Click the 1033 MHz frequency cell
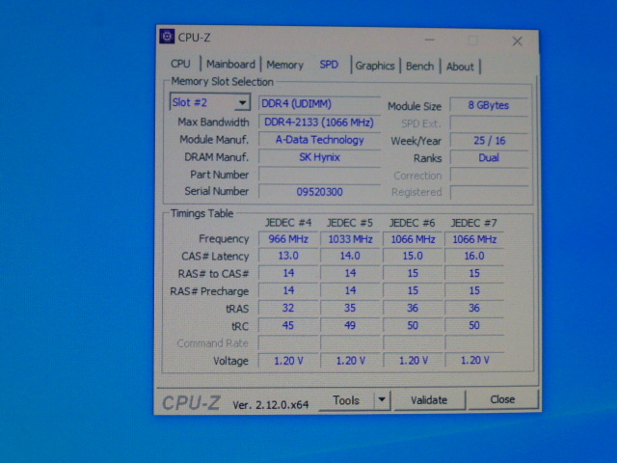The width and height of the screenshot is (617, 463). click(x=350, y=239)
